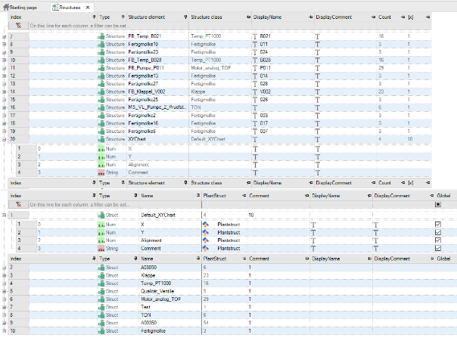This screenshot has height=344, width=457.
Task: Open the Starting page tab
Action: [x=20, y=8]
